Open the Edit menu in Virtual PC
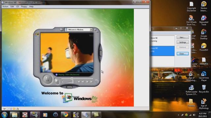Screen dimensions: 211x118 click(x=12, y=7)
